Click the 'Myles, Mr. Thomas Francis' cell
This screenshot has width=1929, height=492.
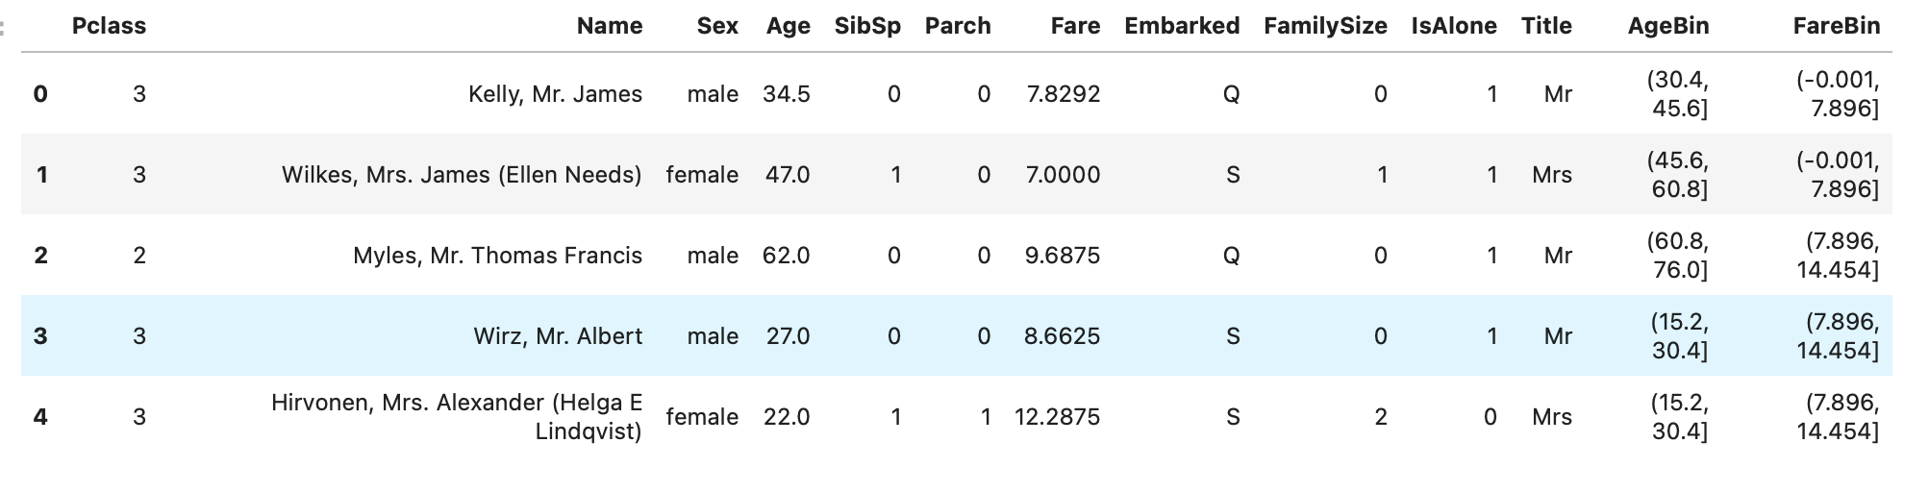[497, 256]
